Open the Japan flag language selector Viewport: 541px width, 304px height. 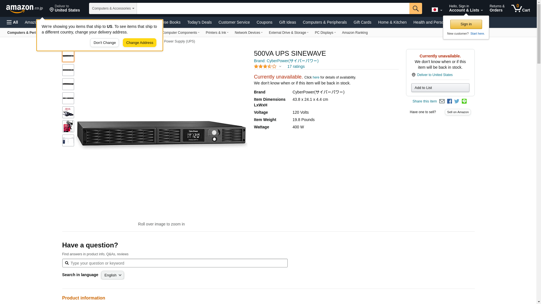tap(437, 10)
